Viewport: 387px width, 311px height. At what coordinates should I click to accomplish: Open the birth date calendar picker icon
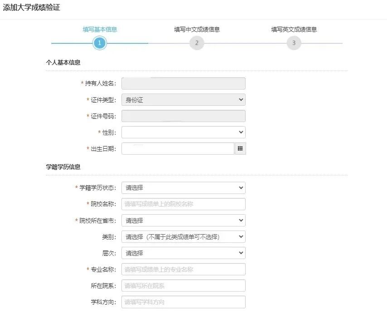point(240,148)
